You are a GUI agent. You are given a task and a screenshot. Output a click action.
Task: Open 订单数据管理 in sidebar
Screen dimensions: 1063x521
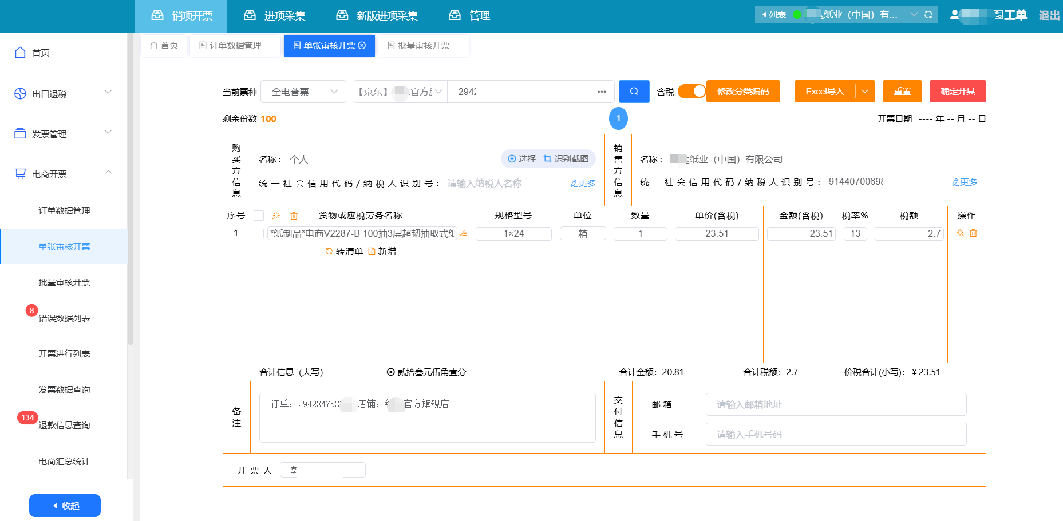(x=64, y=211)
